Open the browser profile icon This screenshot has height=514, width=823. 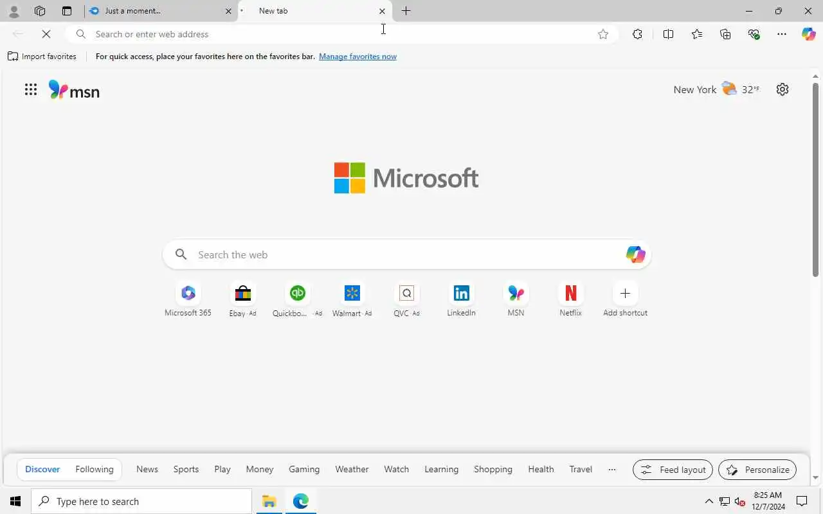pyautogui.click(x=14, y=11)
